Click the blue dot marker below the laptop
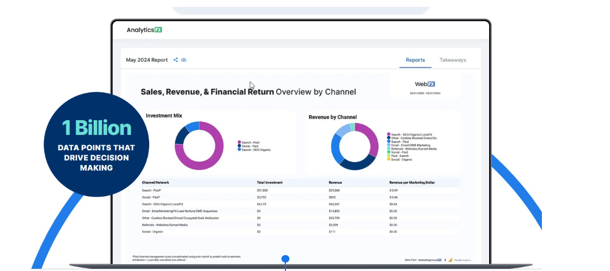 285,259
